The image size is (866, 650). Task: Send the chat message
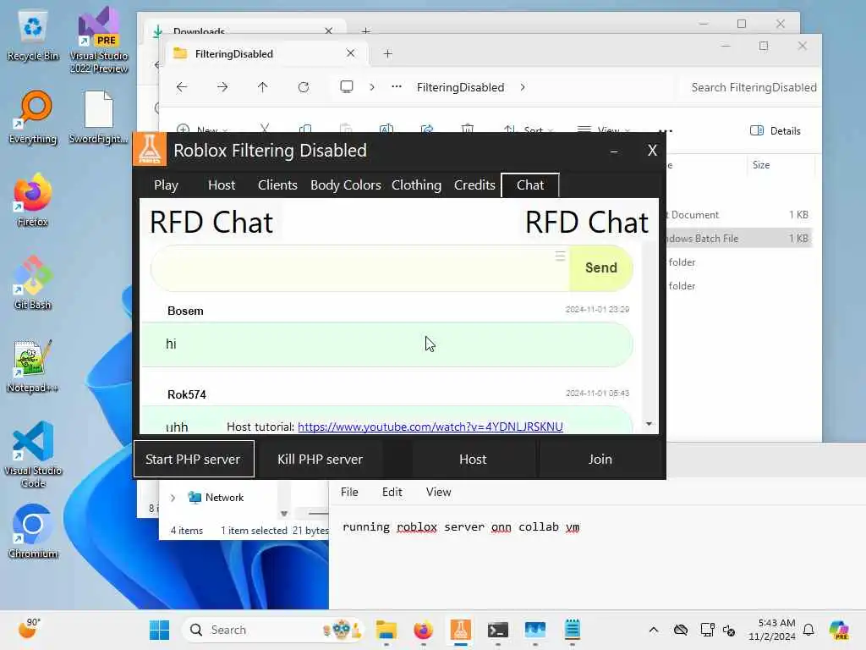[x=601, y=268]
